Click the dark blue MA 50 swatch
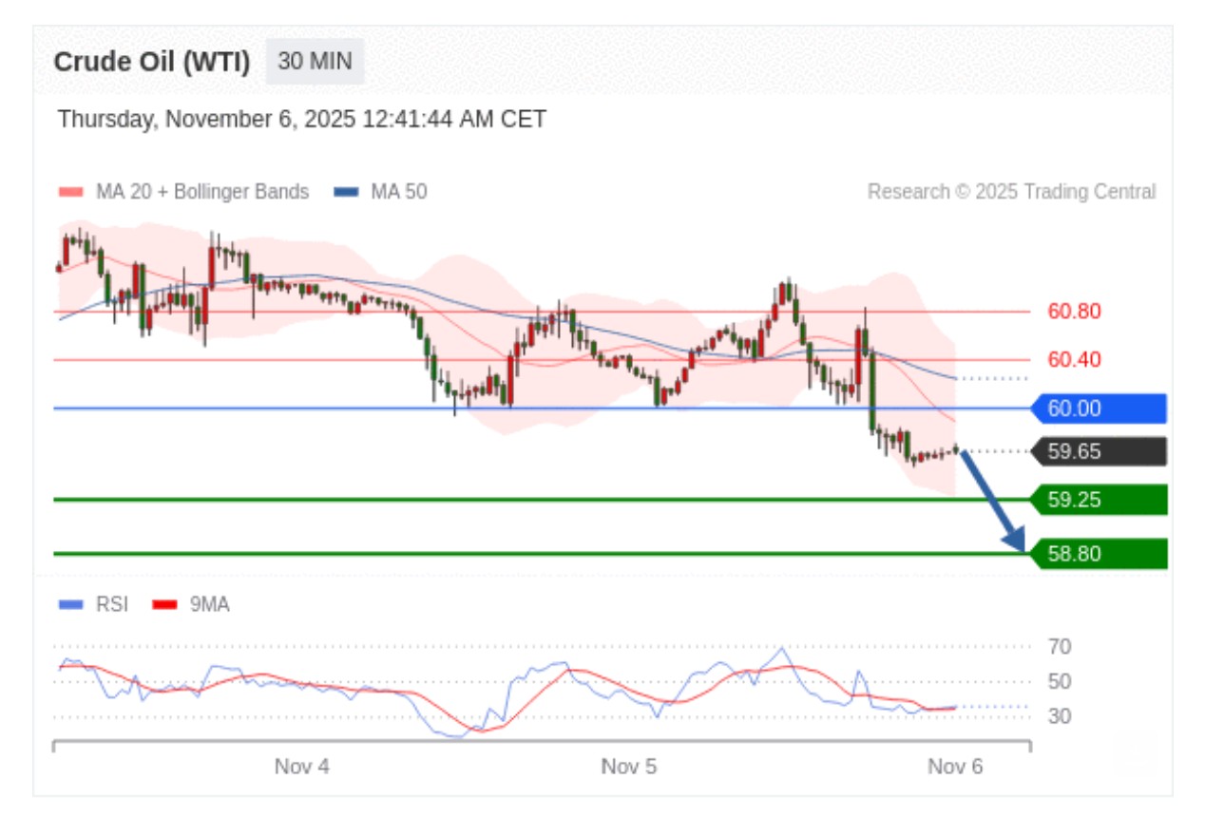The image size is (1205, 817). (x=346, y=192)
